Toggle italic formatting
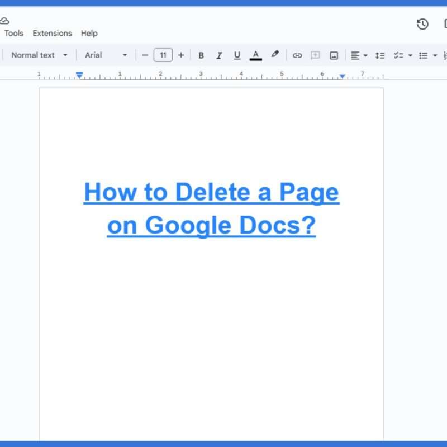Image resolution: width=447 pixels, height=447 pixels. [x=219, y=55]
